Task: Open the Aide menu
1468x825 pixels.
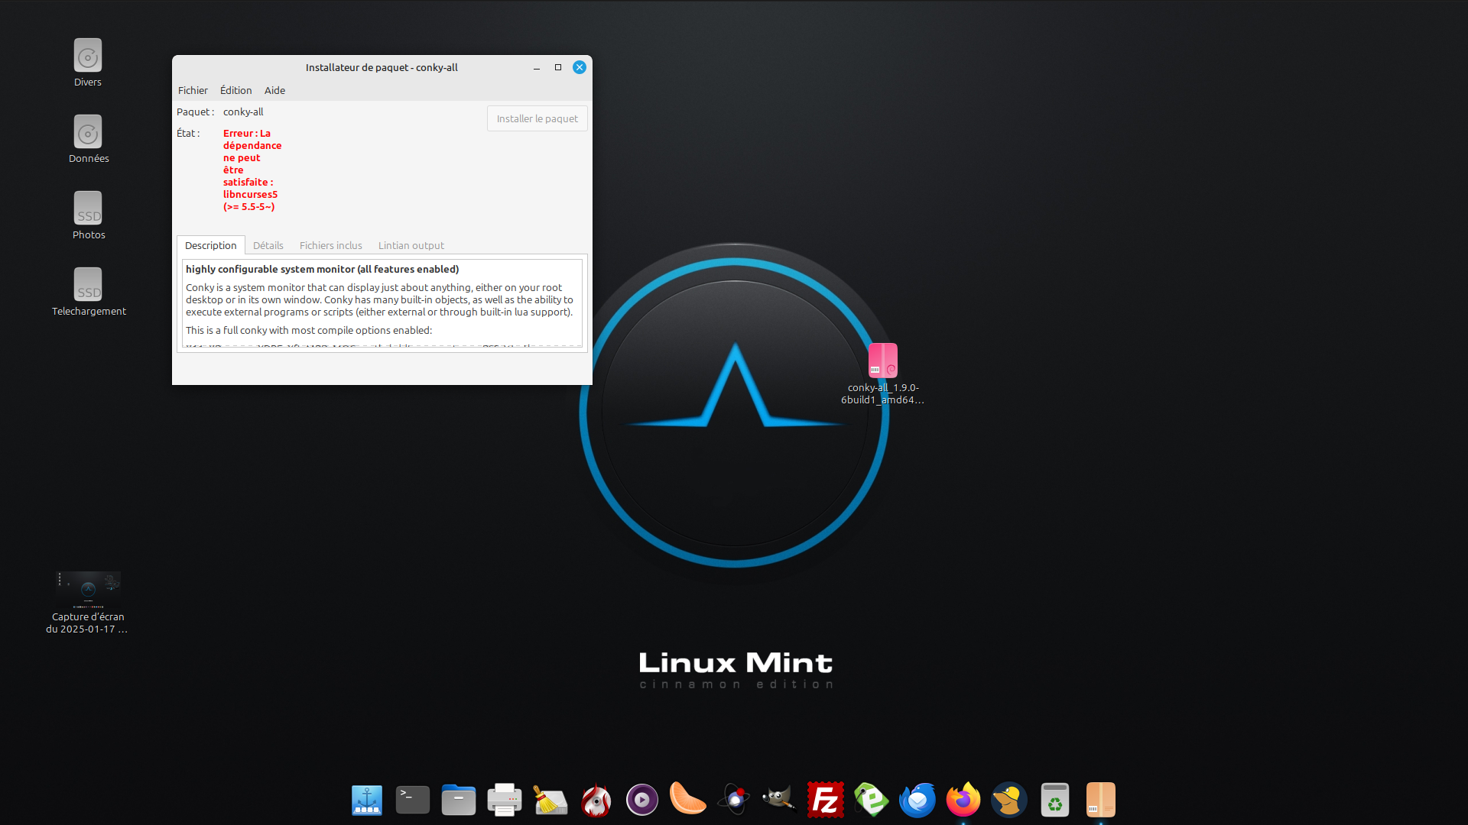Action: pyautogui.click(x=274, y=90)
